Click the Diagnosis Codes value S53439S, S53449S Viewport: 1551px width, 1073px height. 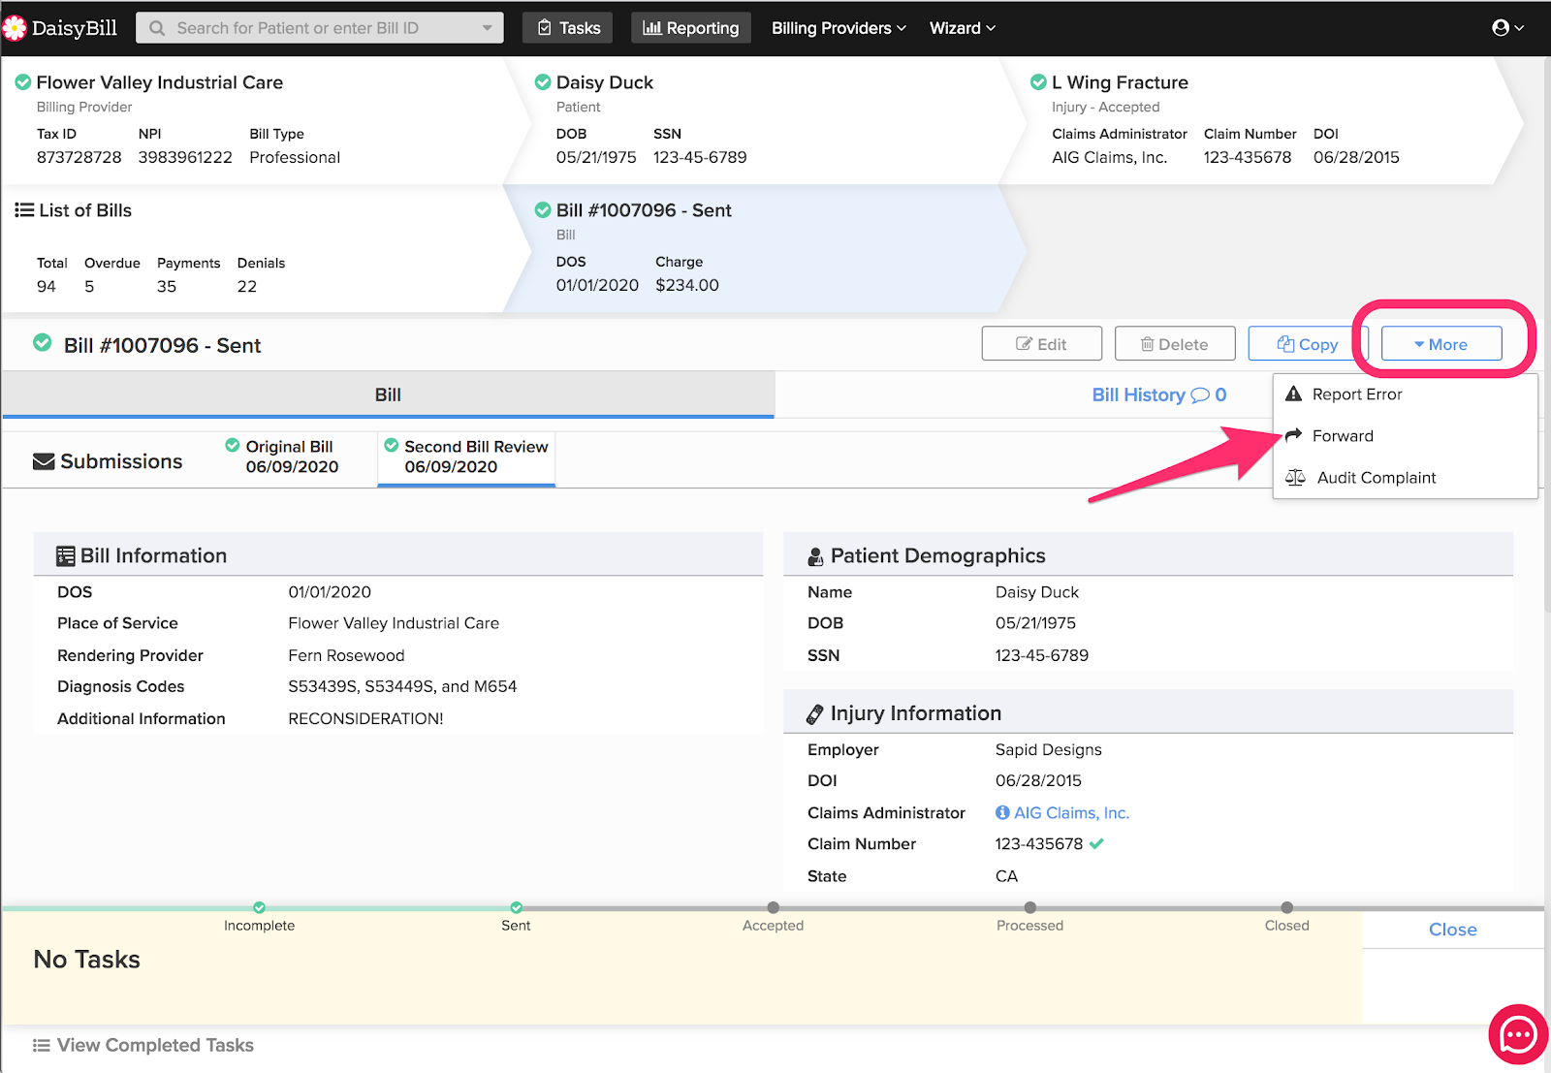point(402,686)
